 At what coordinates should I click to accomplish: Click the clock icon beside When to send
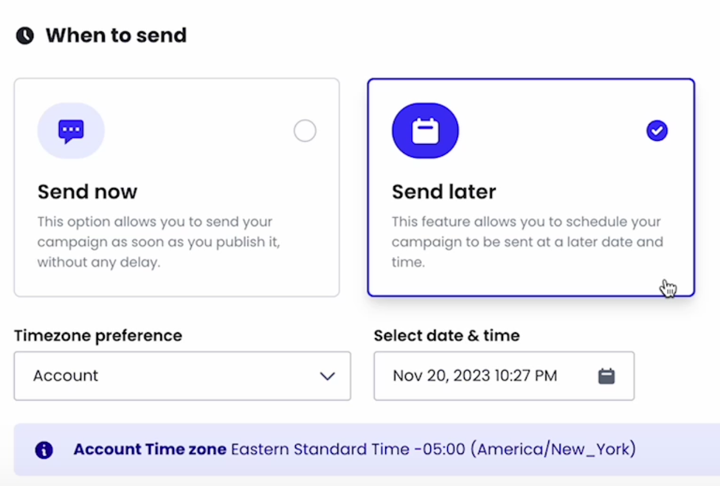[x=25, y=35]
